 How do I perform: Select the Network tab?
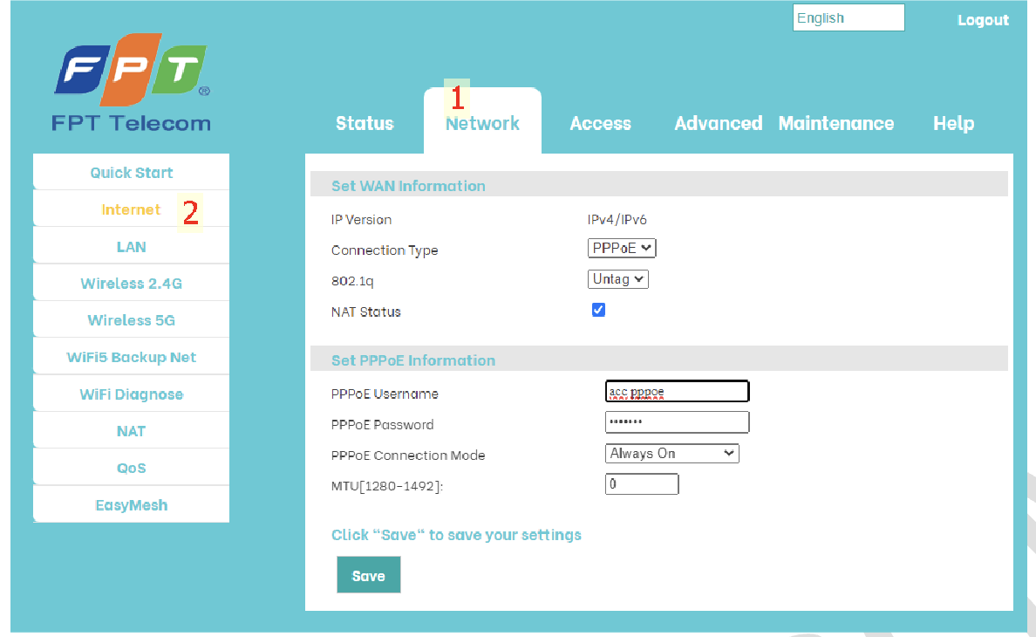tap(482, 124)
